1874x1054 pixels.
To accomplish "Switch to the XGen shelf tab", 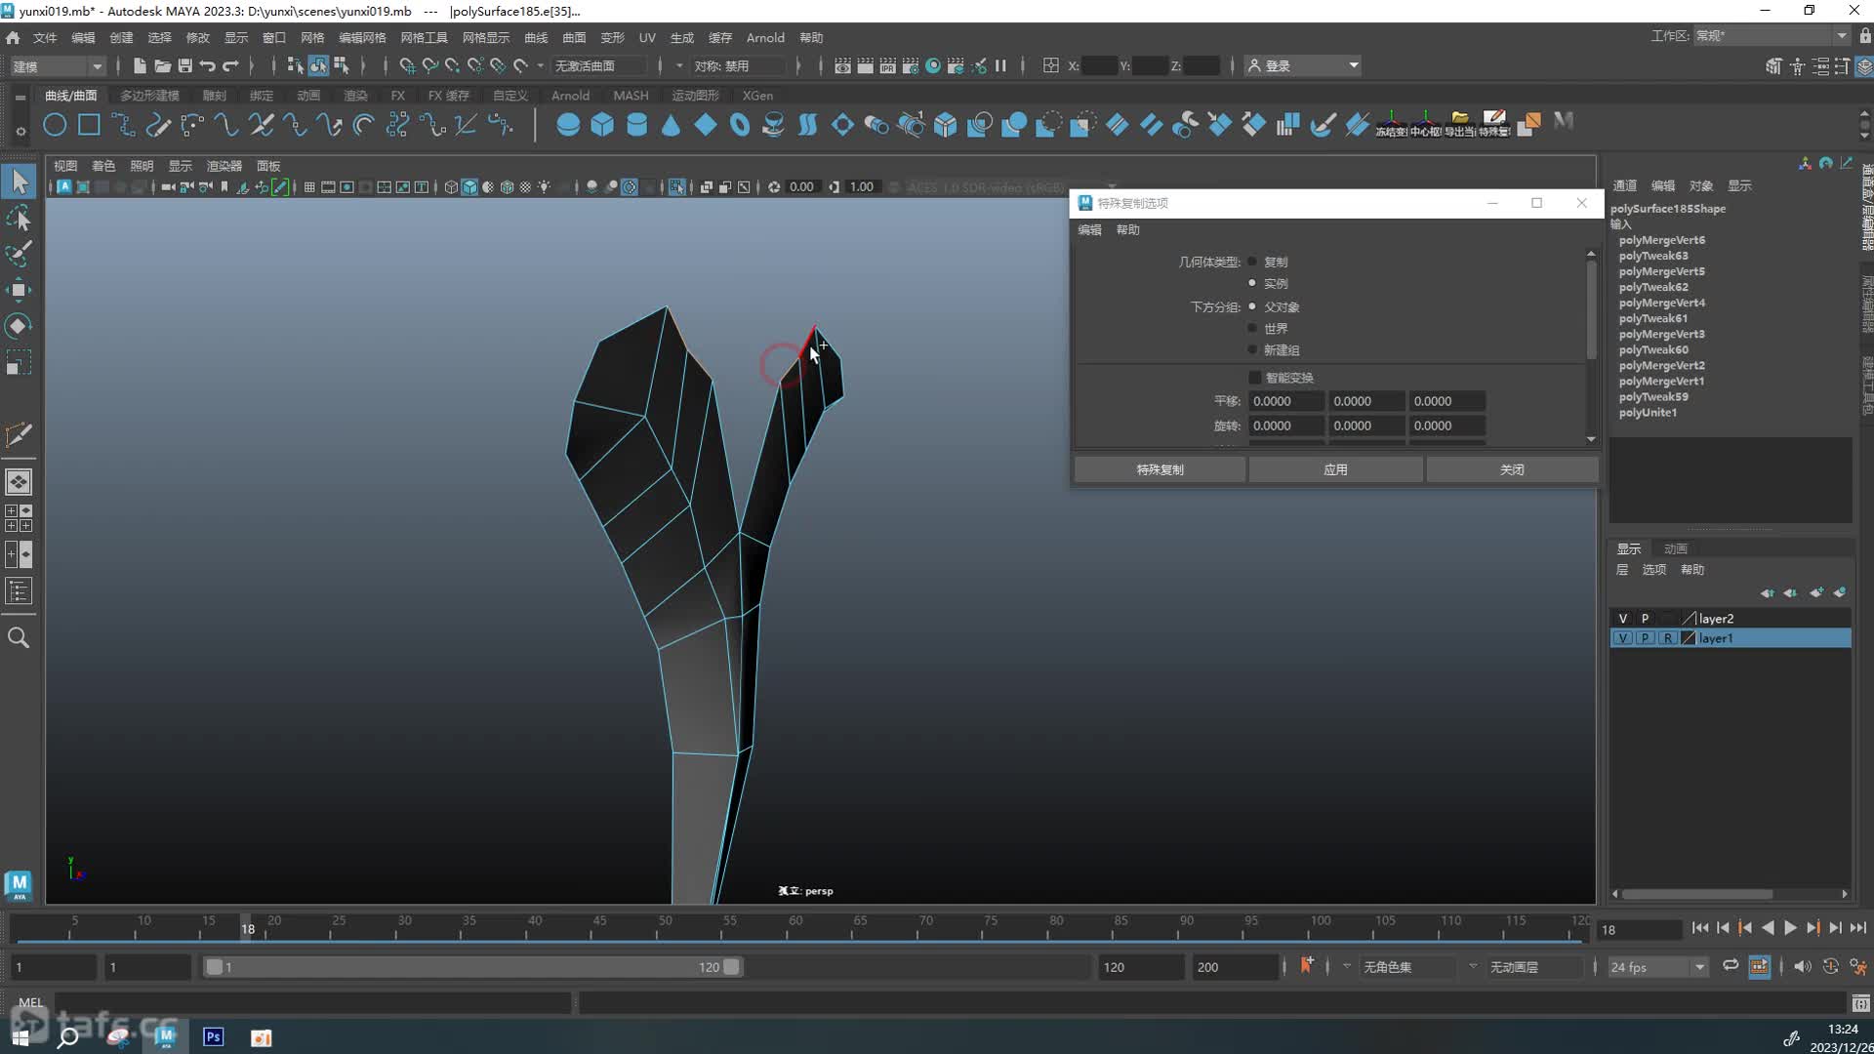I will click(757, 96).
